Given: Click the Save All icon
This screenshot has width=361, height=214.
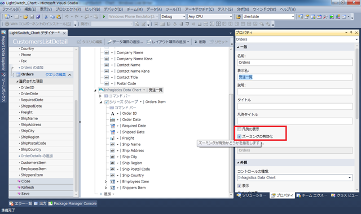Looking at the screenshot, I should click(x=38, y=17).
